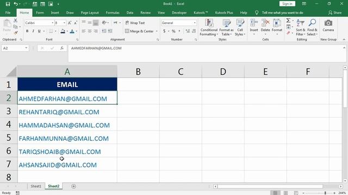Switch to the Insert tab
This screenshot has width=348, height=195.
point(55,12)
